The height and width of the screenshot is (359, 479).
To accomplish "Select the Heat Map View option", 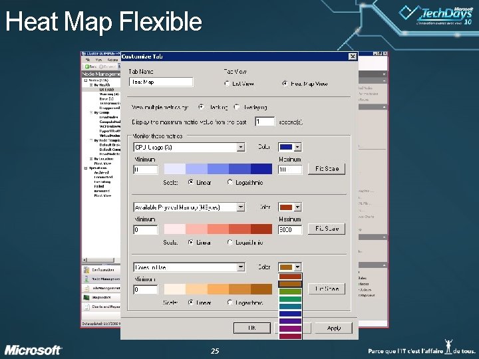I will [285, 83].
